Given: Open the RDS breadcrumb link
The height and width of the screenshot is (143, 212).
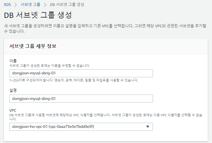Looking at the screenshot, I should [x=7, y=5].
